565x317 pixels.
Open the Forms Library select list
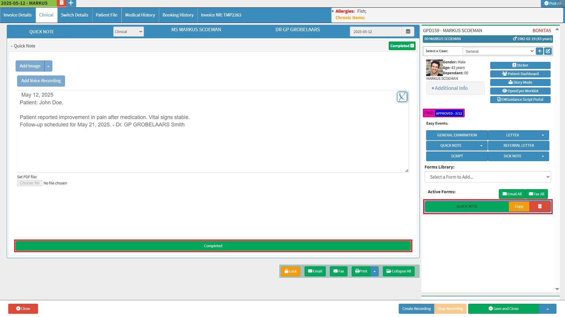pos(488,177)
